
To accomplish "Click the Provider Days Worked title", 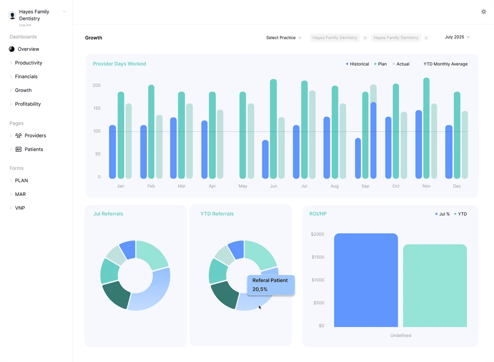I will coord(119,64).
